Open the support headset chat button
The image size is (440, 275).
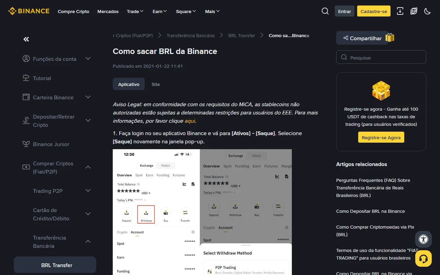pyautogui.click(x=423, y=258)
